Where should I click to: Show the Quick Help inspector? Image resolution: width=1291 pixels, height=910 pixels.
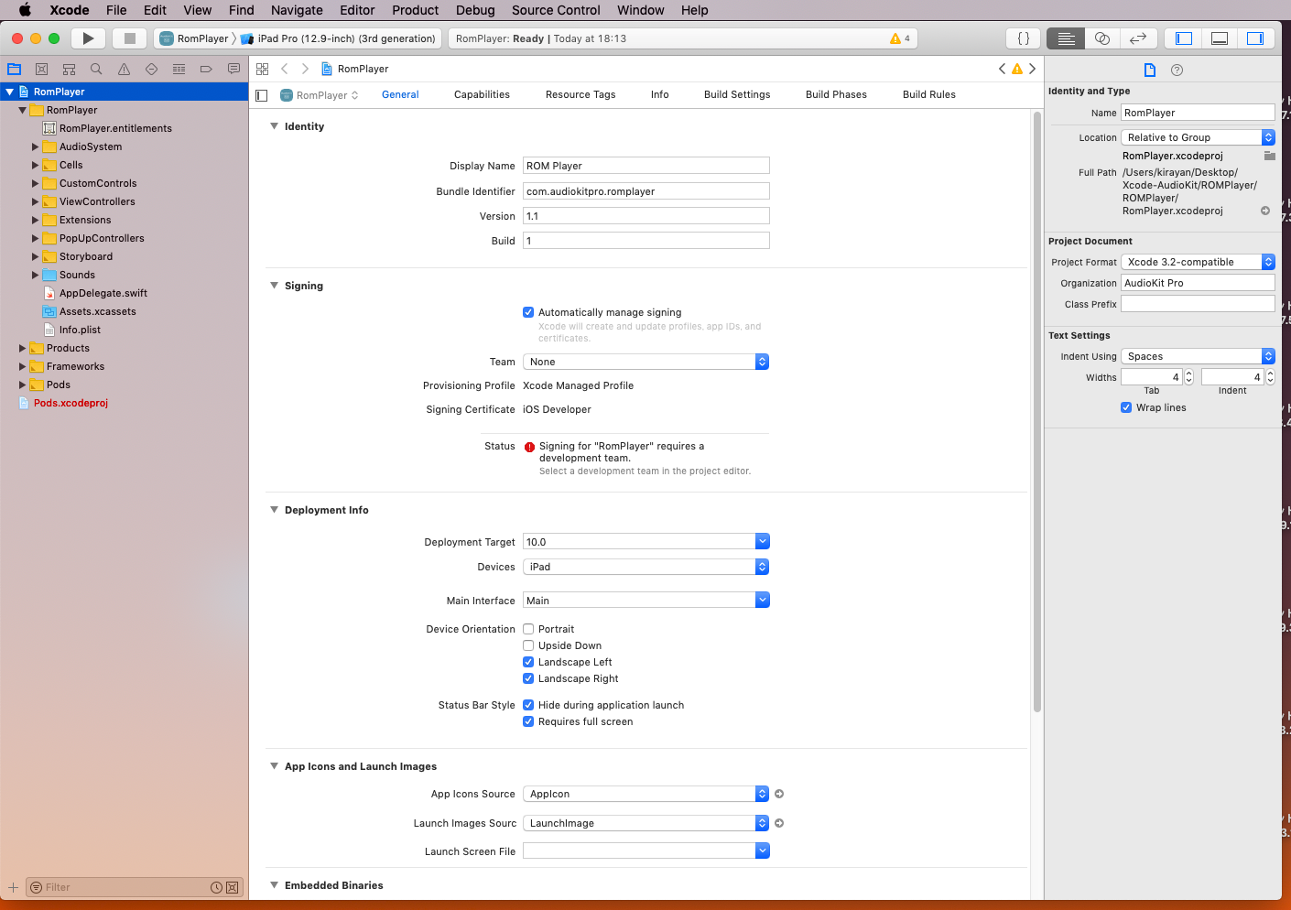1177,70
